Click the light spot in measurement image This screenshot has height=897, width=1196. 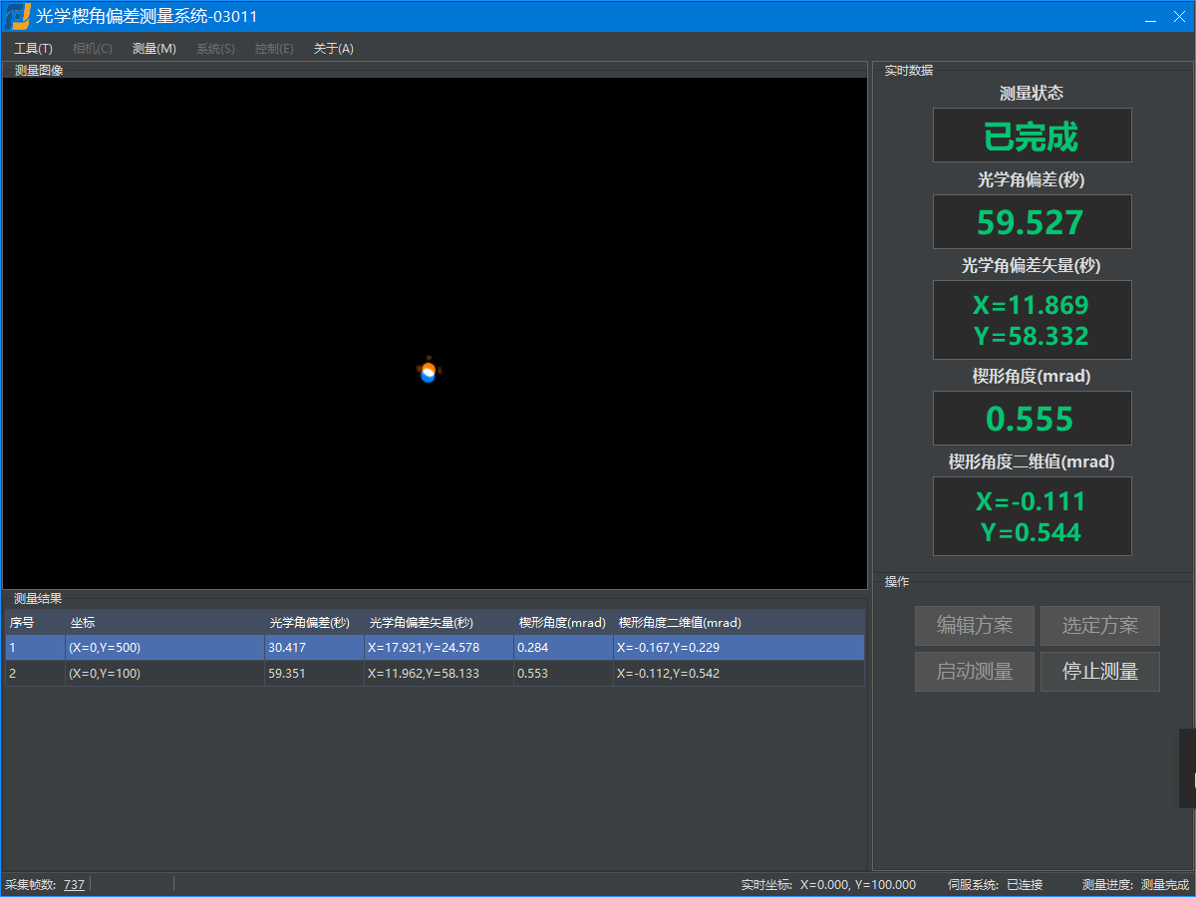(x=428, y=372)
